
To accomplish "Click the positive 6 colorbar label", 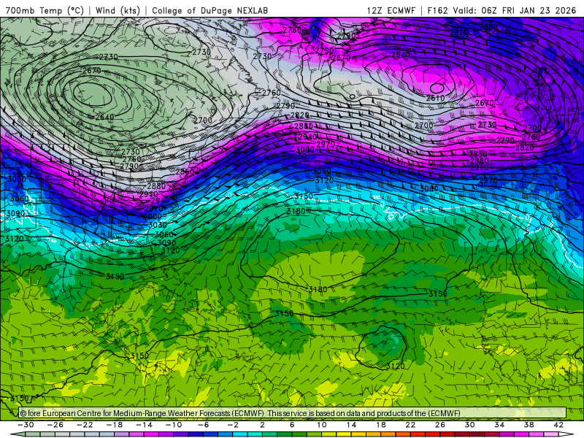I will (292, 425).
